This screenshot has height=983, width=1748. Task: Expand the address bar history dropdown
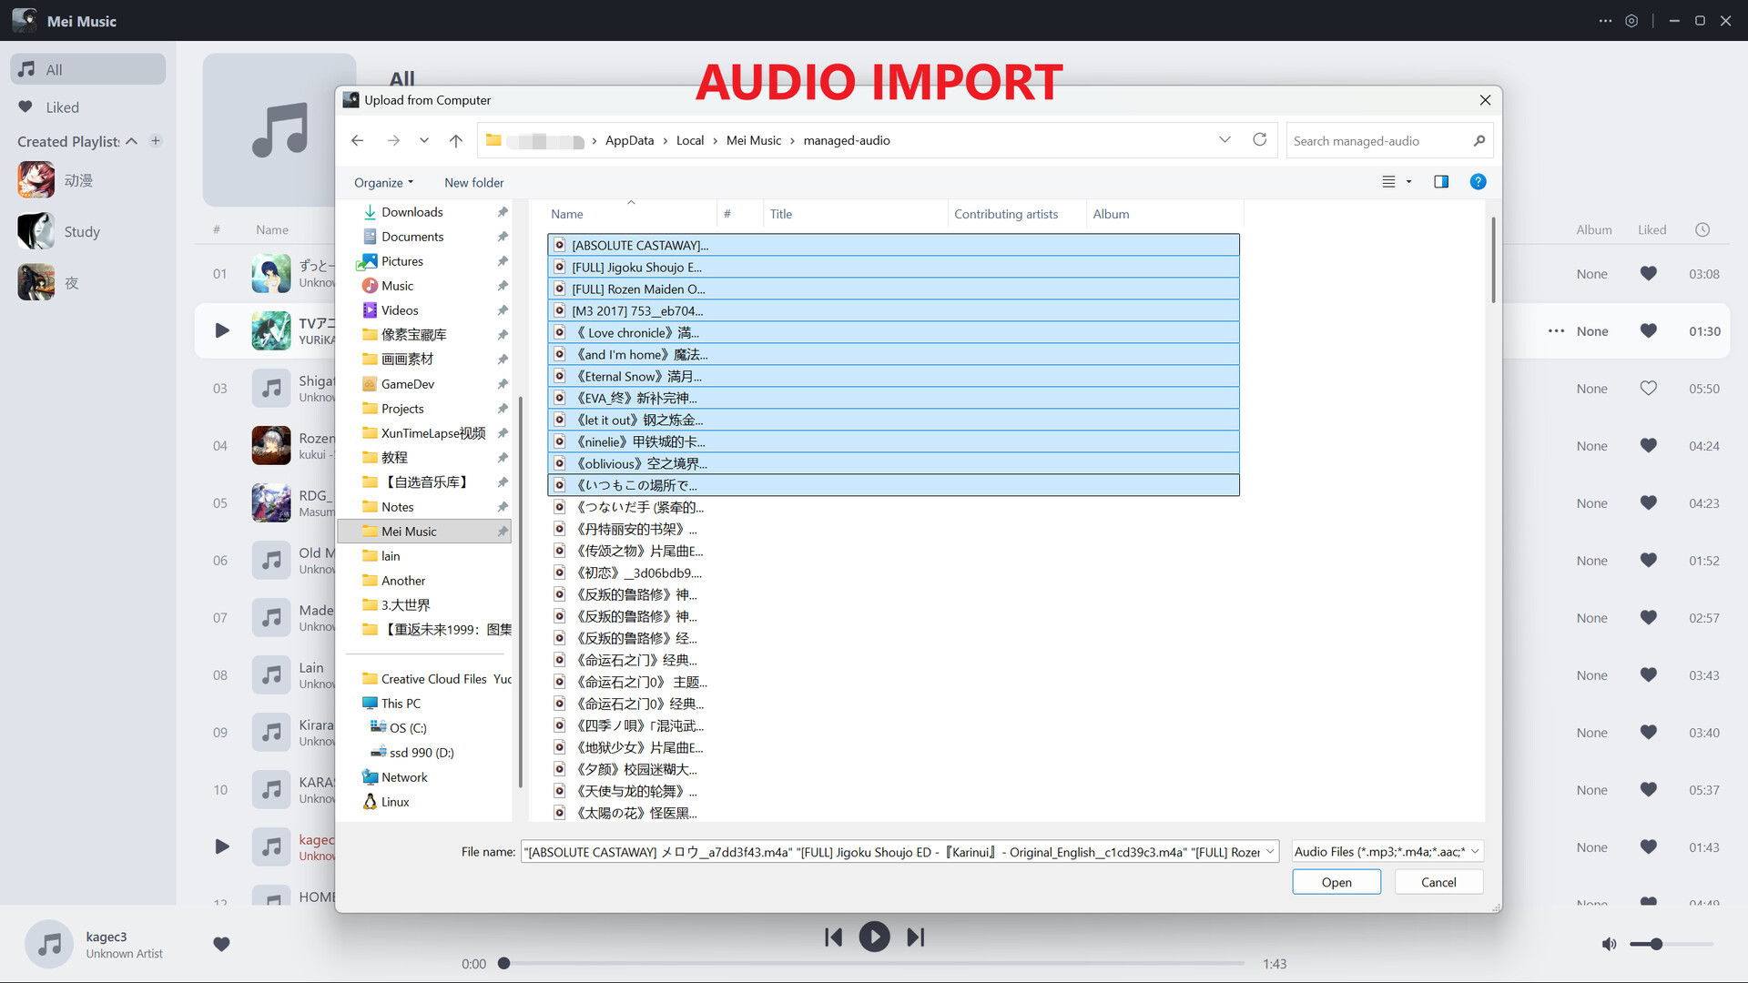(x=1225, y=140)
